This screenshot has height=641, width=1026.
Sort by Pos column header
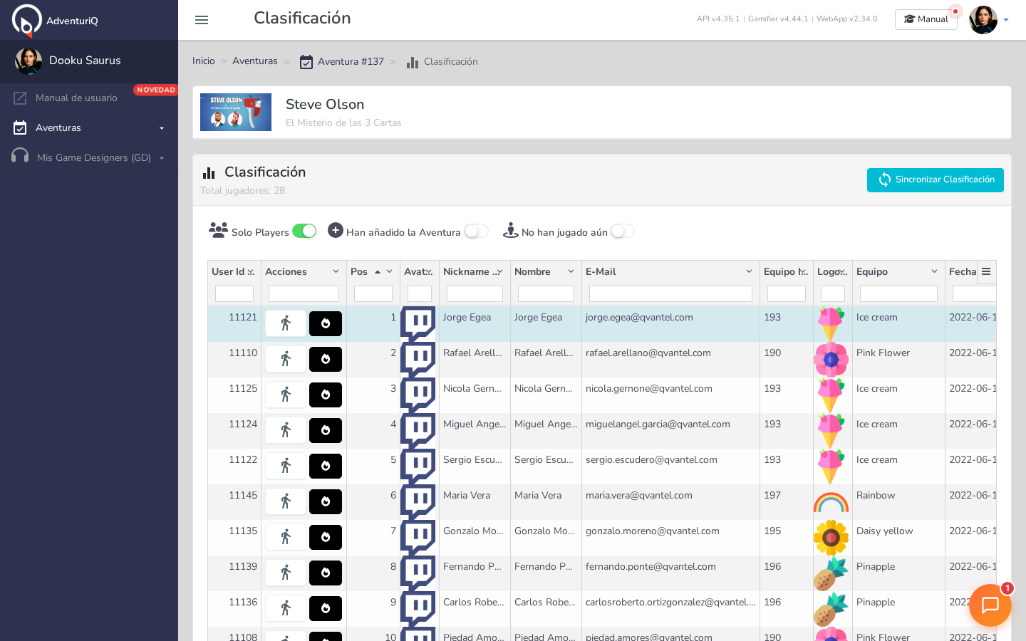pyautogui.click(x=359, y=271)
